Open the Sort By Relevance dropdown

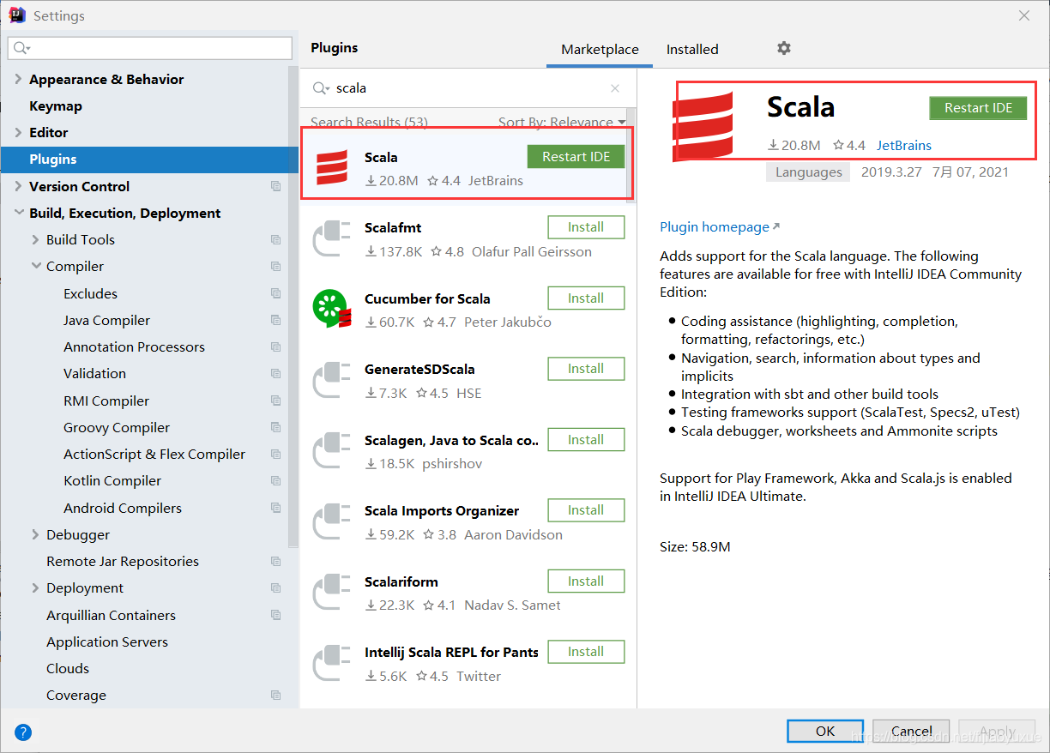coord(562,122)
